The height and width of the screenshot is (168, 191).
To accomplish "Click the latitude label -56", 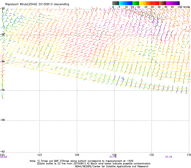I will point(2,90).
